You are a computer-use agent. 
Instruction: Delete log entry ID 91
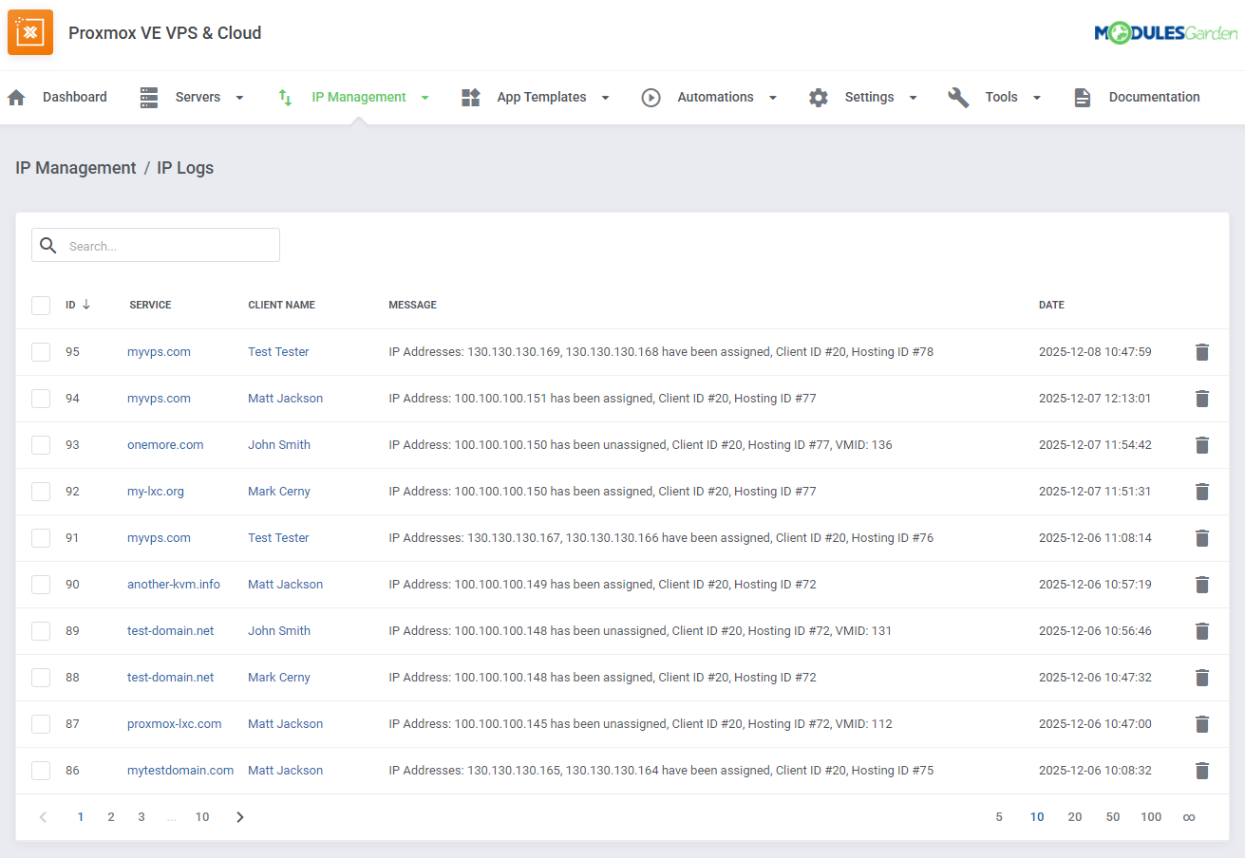[x=1202, y=538]
